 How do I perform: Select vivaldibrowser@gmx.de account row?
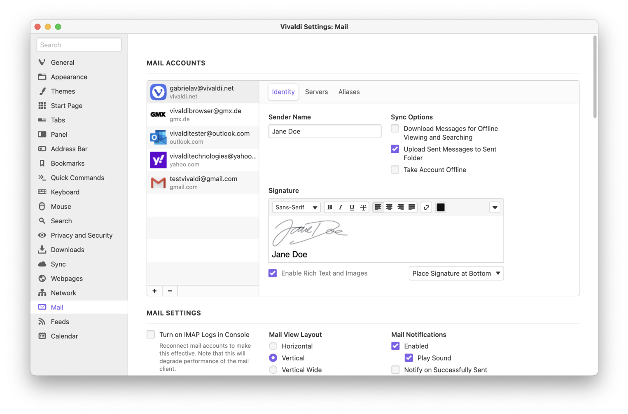(203, 115)
